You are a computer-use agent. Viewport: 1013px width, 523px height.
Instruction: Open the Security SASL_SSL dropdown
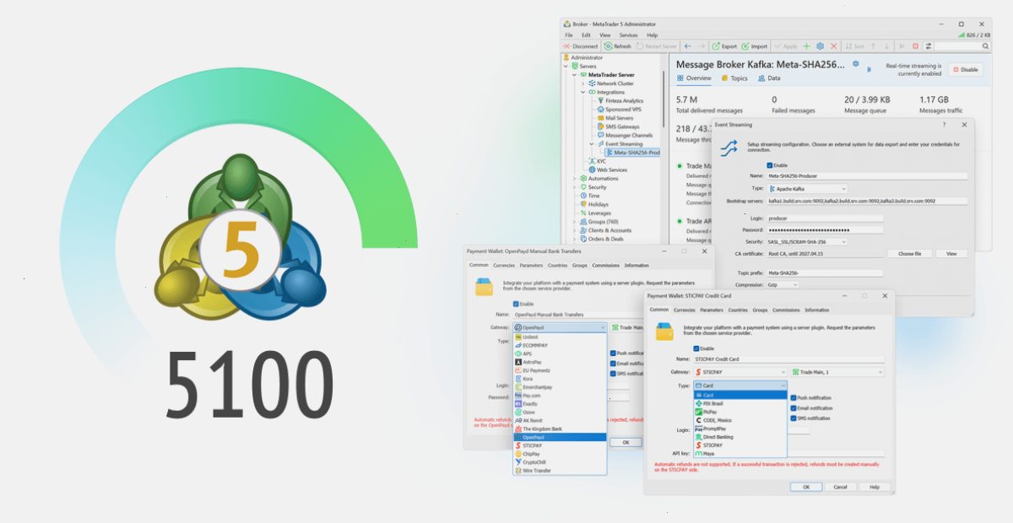pos(807,241)
